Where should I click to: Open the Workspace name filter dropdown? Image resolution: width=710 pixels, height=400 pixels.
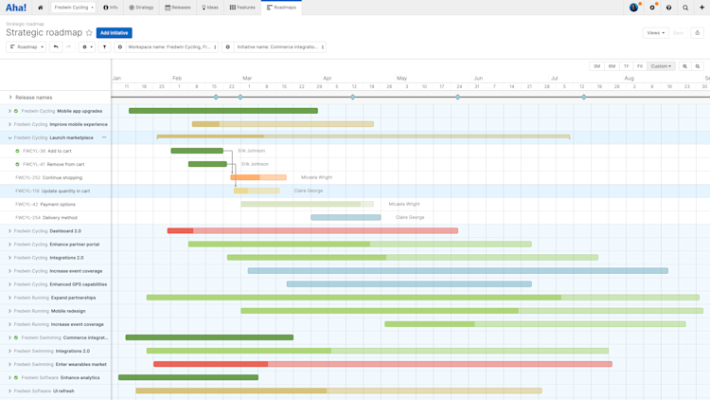tap(172, 46)
